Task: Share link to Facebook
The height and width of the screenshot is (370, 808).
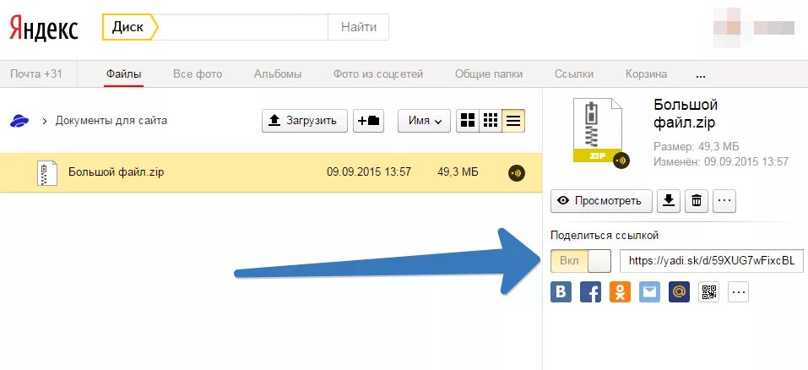Action: pos(590,291)
